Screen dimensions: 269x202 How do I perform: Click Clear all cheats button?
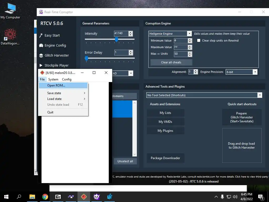171,62
